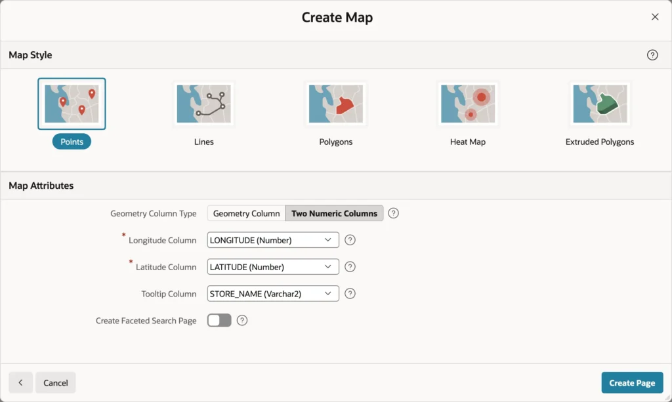672x402 pixels.
Task: Click the Tooltip Column field label
Action: coord(169,294)
